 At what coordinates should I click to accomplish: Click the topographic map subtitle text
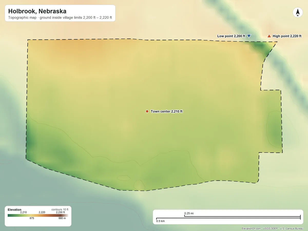[x=60, y=18]
